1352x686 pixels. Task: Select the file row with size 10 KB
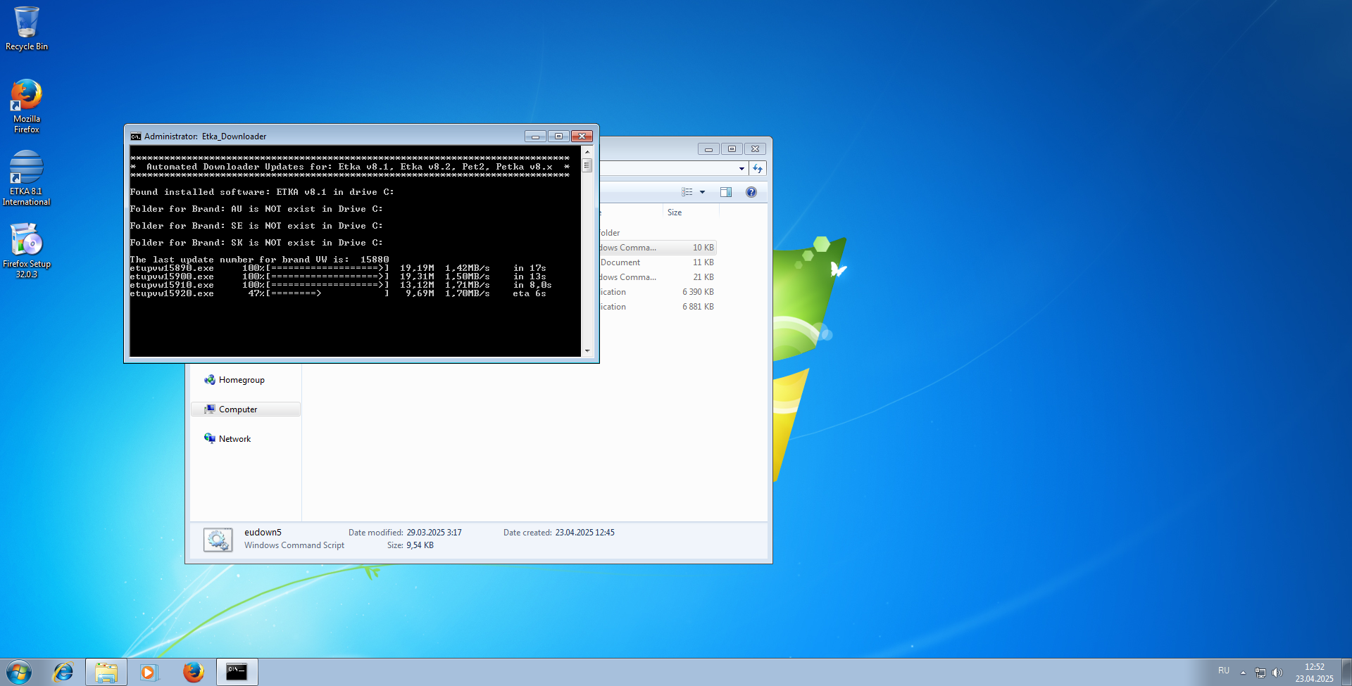[657, 248]
